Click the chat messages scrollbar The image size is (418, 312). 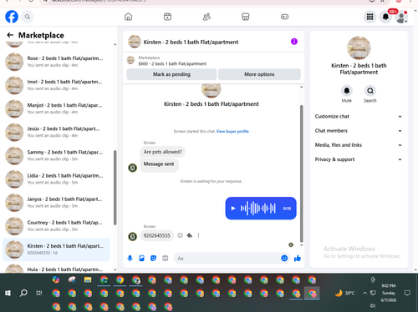[301, 174]
